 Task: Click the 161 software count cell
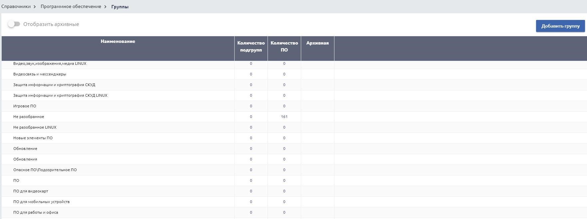[x=284, y=117]
